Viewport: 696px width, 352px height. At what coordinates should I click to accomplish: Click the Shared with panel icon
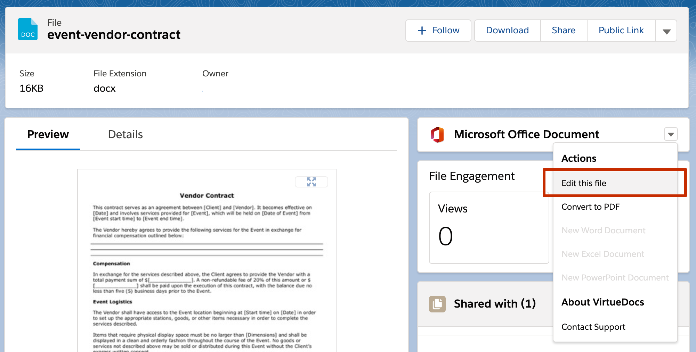click(x=437, y=303)
